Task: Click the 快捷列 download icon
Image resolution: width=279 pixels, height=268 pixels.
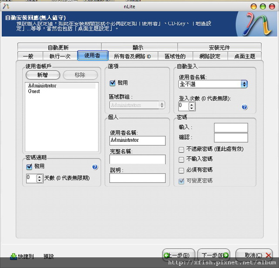Action: click(x=13, y=256)
